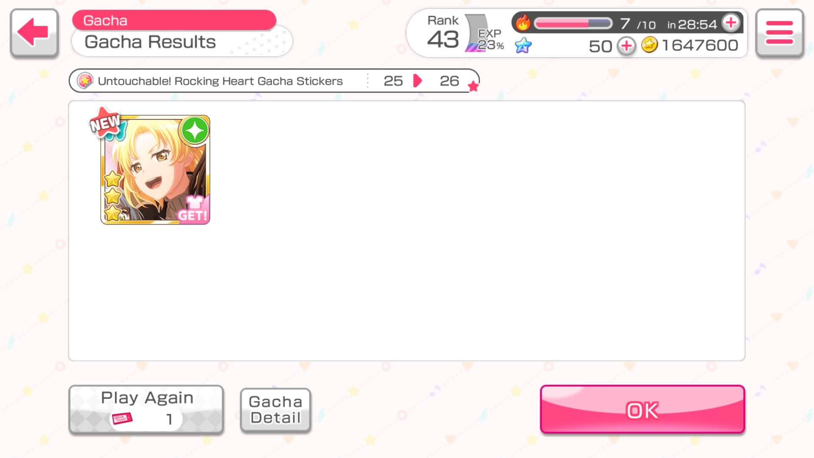This screenshot has height=458, width=814.
Task: Tap the NEW badge on card
Action: point(105,123)
